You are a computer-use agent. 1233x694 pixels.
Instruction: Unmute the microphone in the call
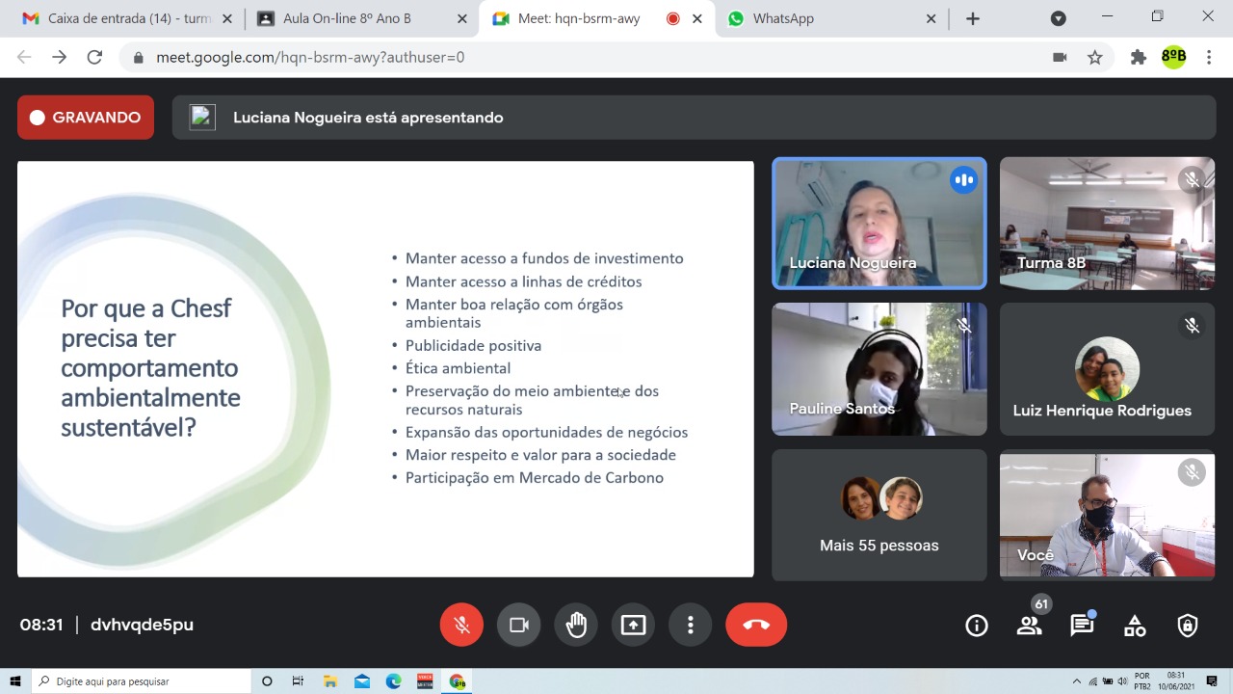pos(461,625)
